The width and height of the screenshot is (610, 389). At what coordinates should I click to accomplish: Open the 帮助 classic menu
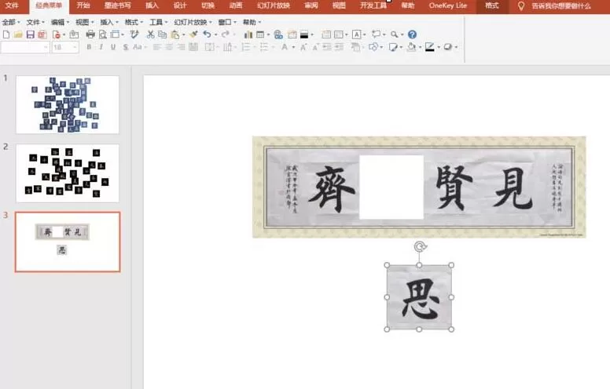252,22
